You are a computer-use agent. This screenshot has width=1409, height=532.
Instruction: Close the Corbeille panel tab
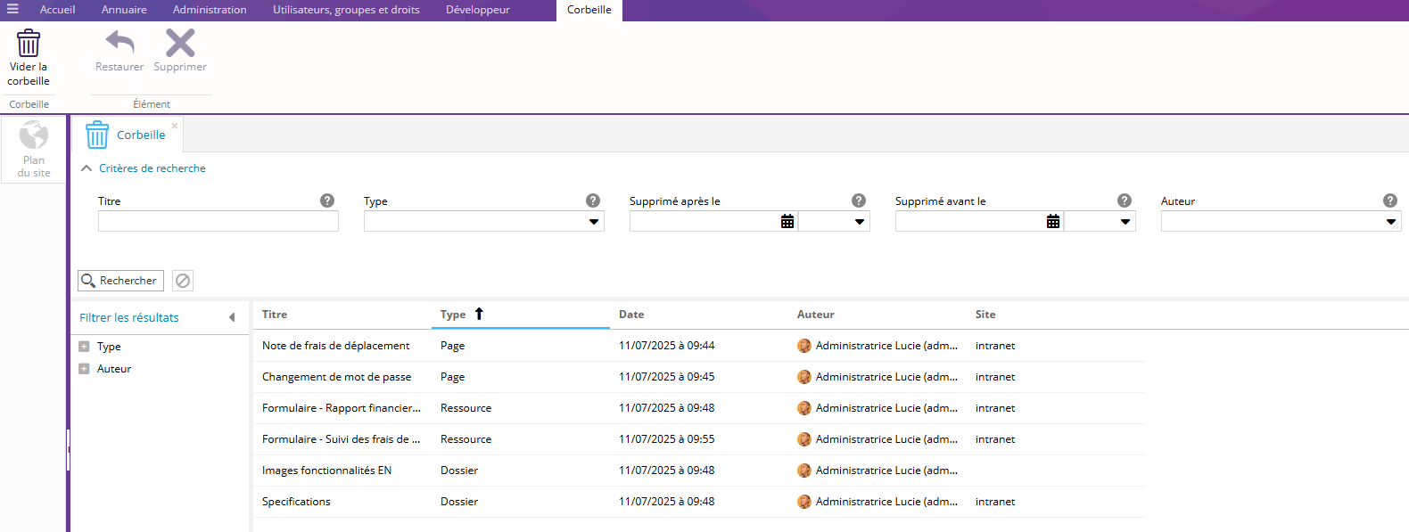(175, 126)
